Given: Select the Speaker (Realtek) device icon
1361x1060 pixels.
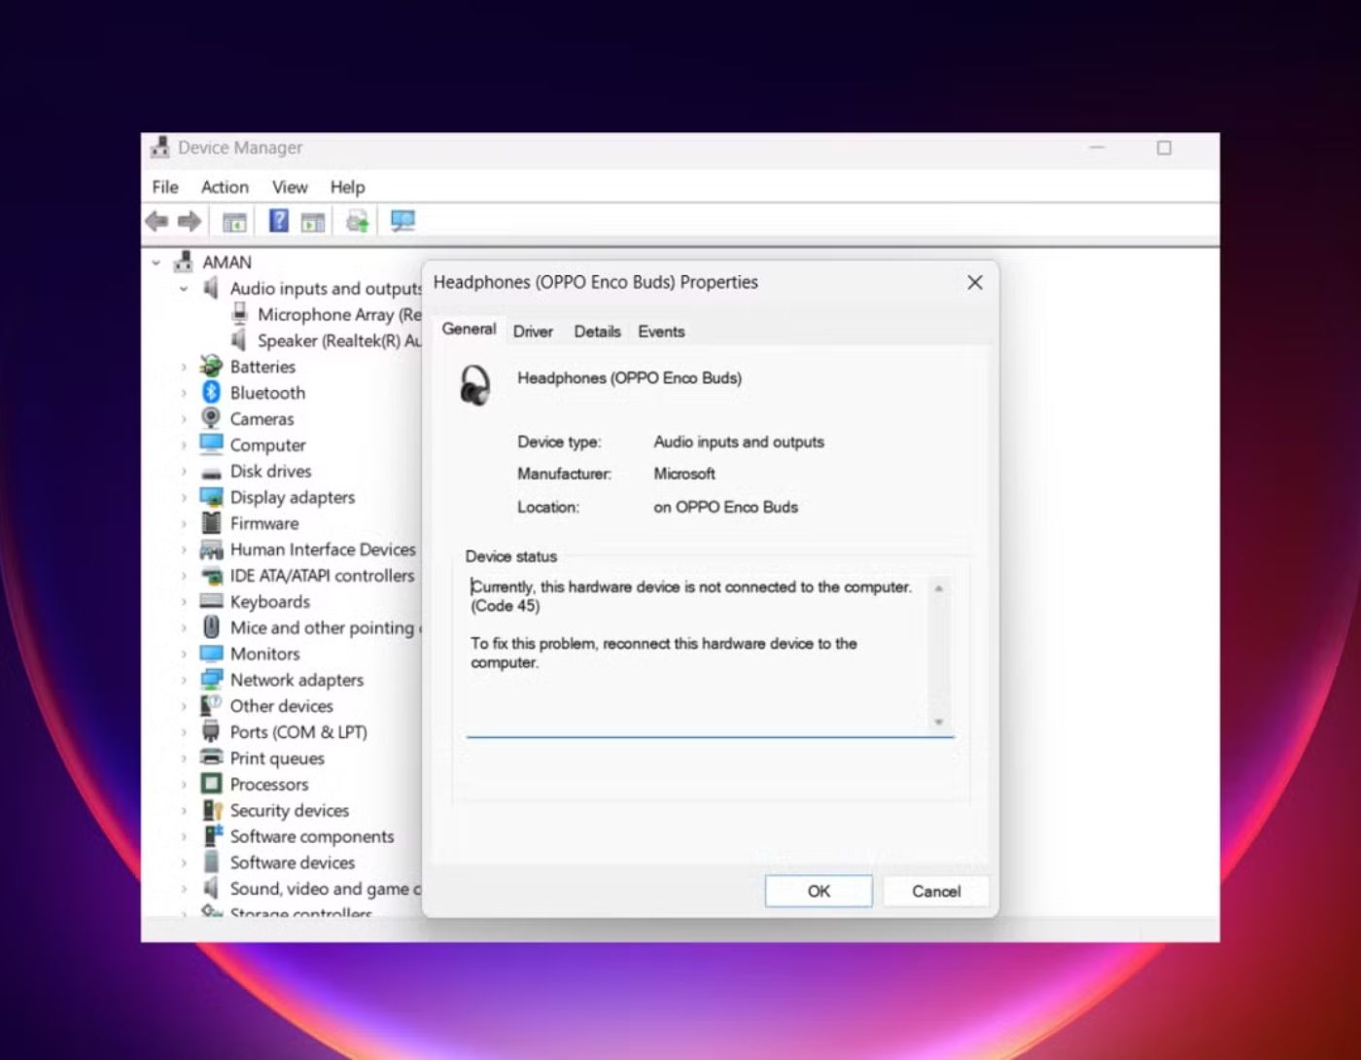Looking at the screenshot, I should pos(239,340).
